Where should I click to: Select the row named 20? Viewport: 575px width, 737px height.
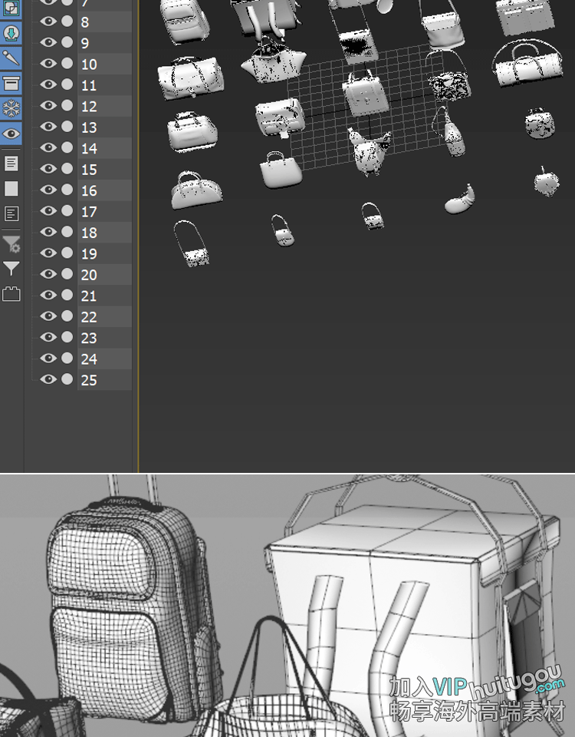tap(104, 275)
